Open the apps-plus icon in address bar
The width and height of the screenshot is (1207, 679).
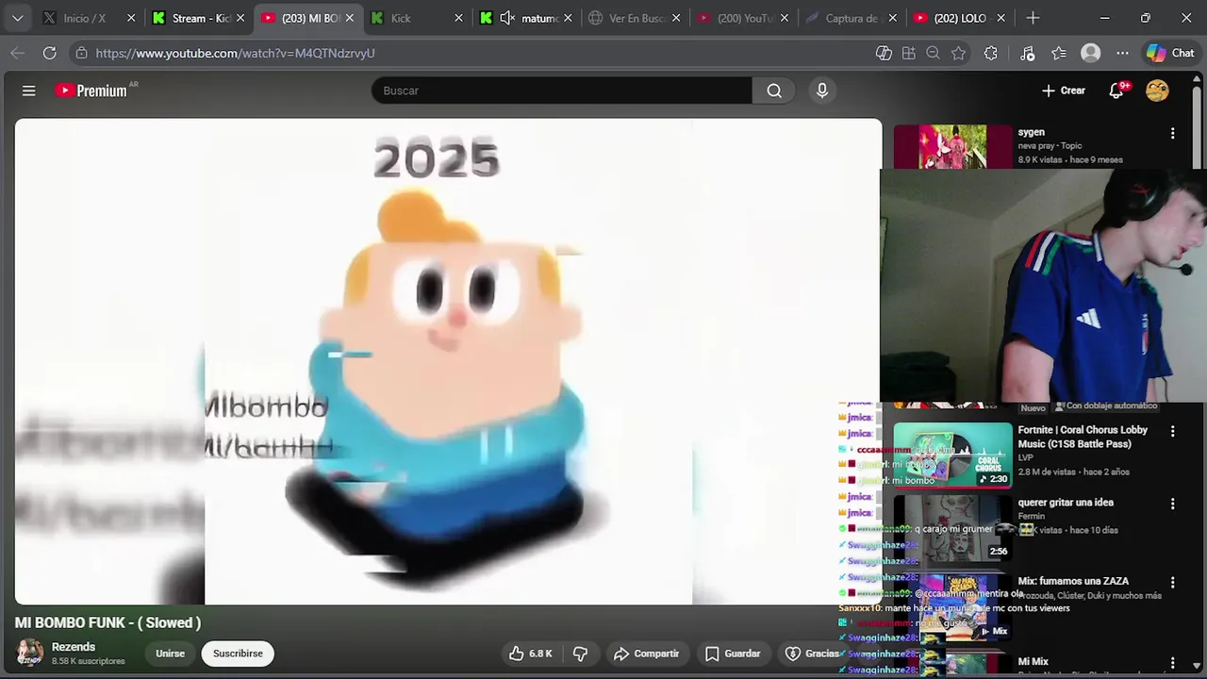coord(909,53)
